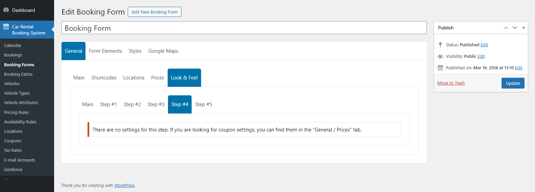Move booking form to trash
The width and height of the screenshot is (535, 192).
click(x=451, y=83)
